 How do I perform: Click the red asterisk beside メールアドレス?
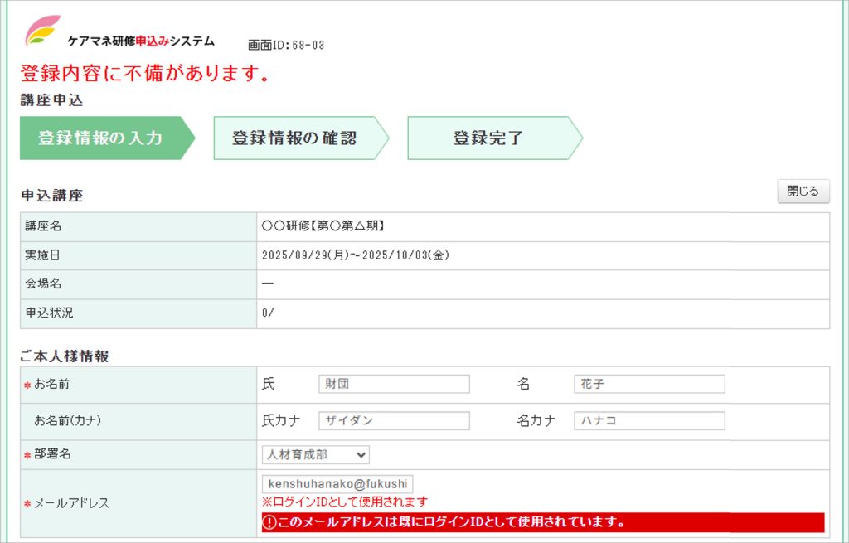pos(27,504)
